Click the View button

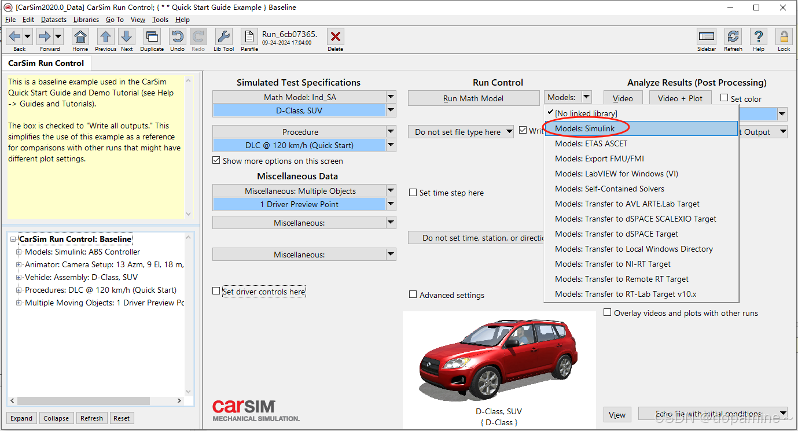(617, 415)
